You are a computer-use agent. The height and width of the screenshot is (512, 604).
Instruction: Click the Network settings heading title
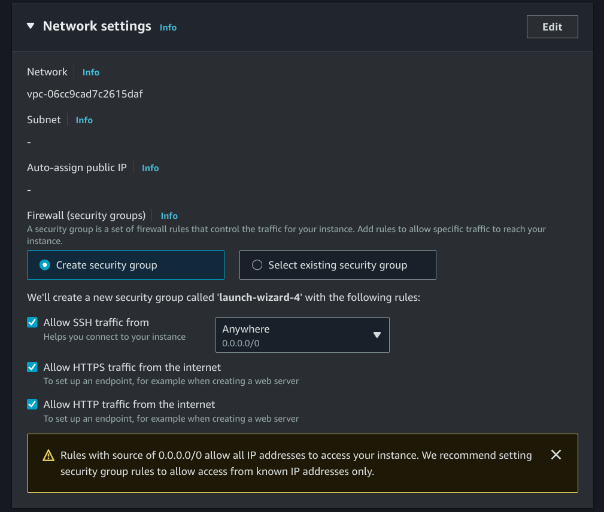click(x=97, y=26)
